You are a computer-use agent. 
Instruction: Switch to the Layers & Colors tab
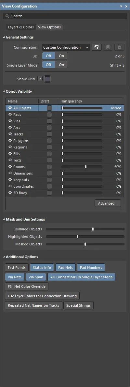[x=21, y=27]
